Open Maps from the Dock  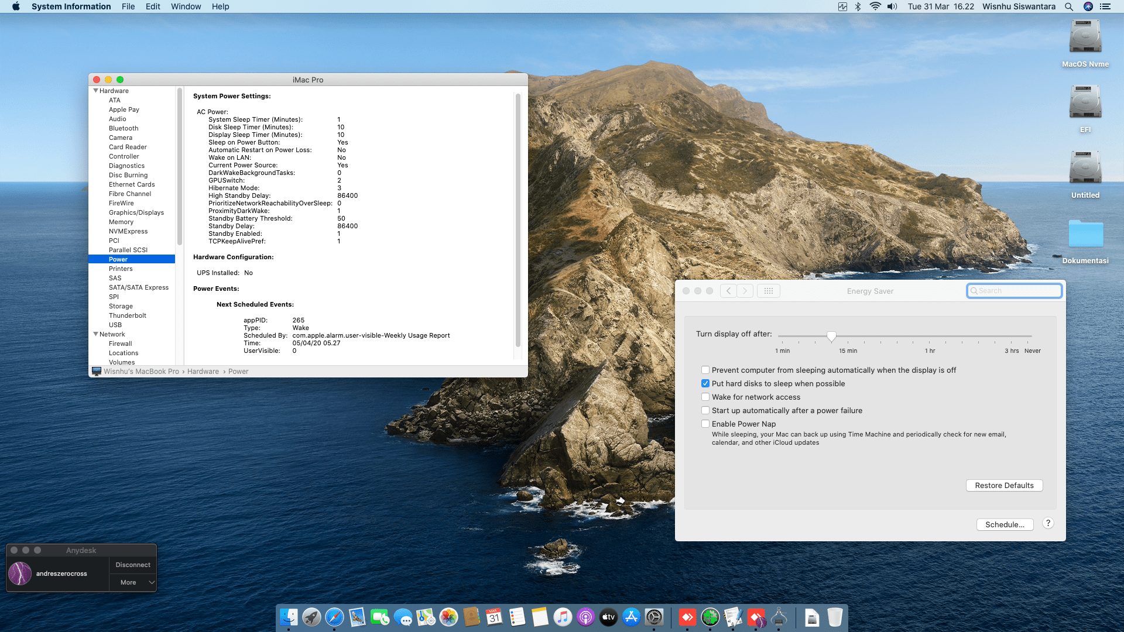tap(426, 617)
